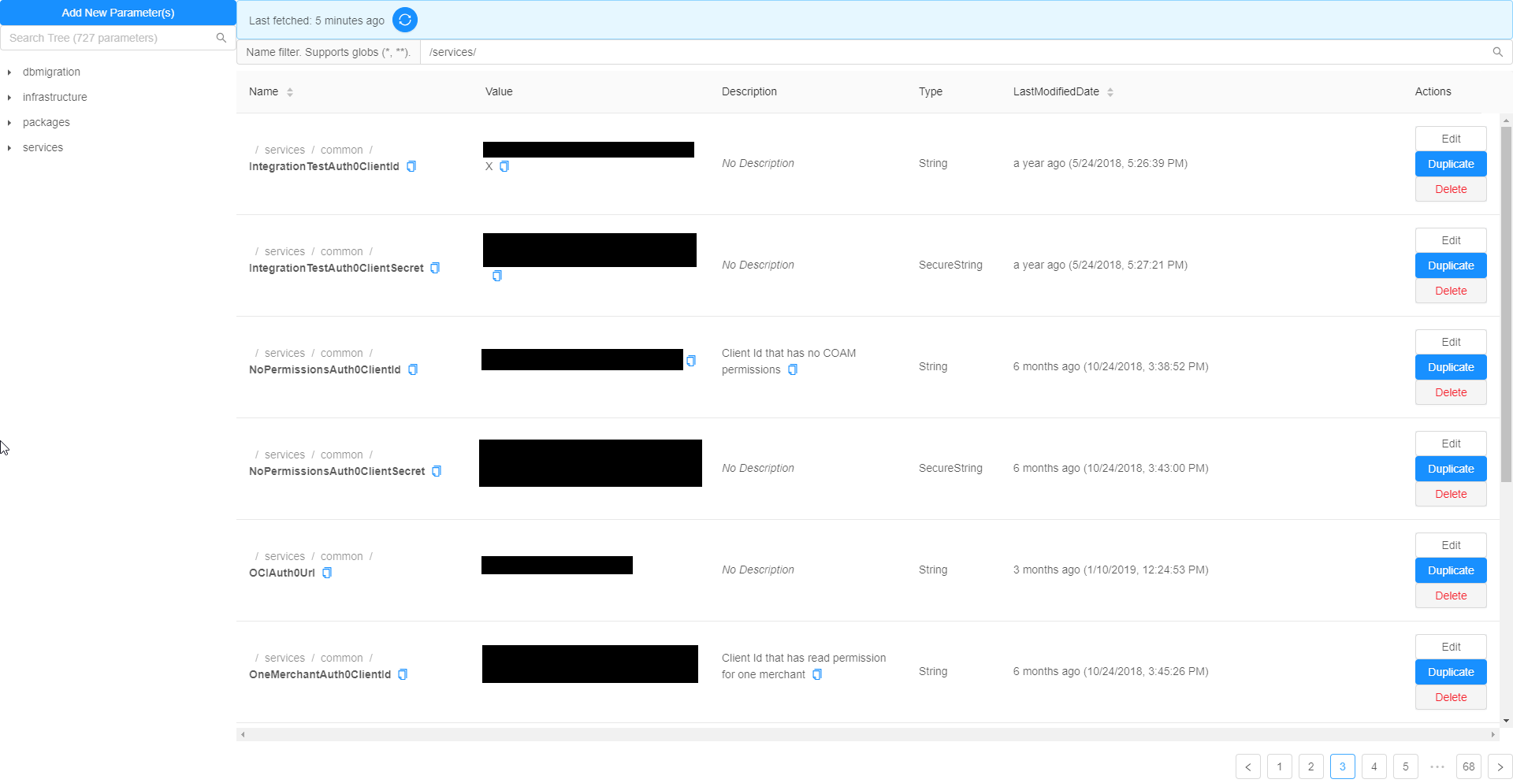Expand the services tree node

(9, 148)
